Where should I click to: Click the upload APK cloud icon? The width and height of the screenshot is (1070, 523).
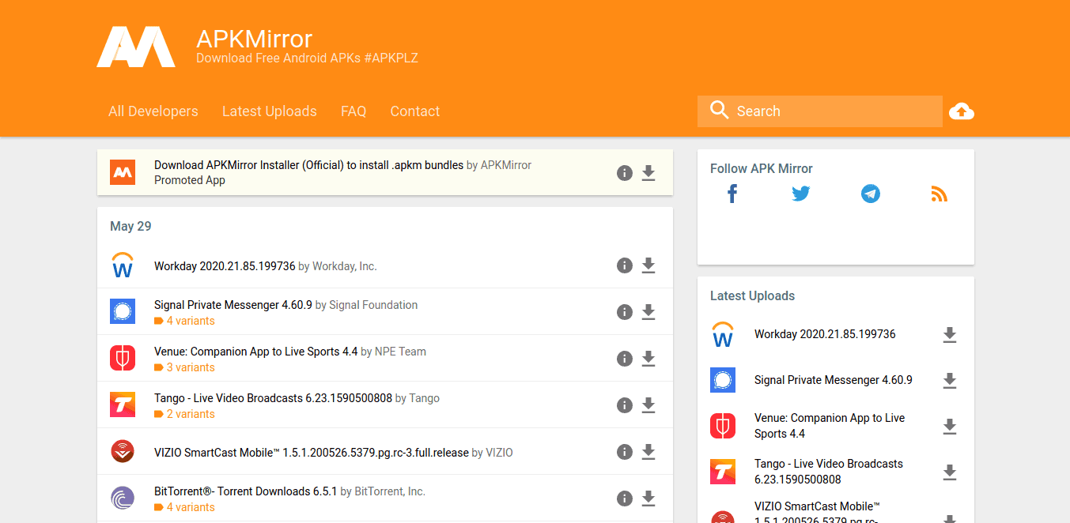click(961, 111)
